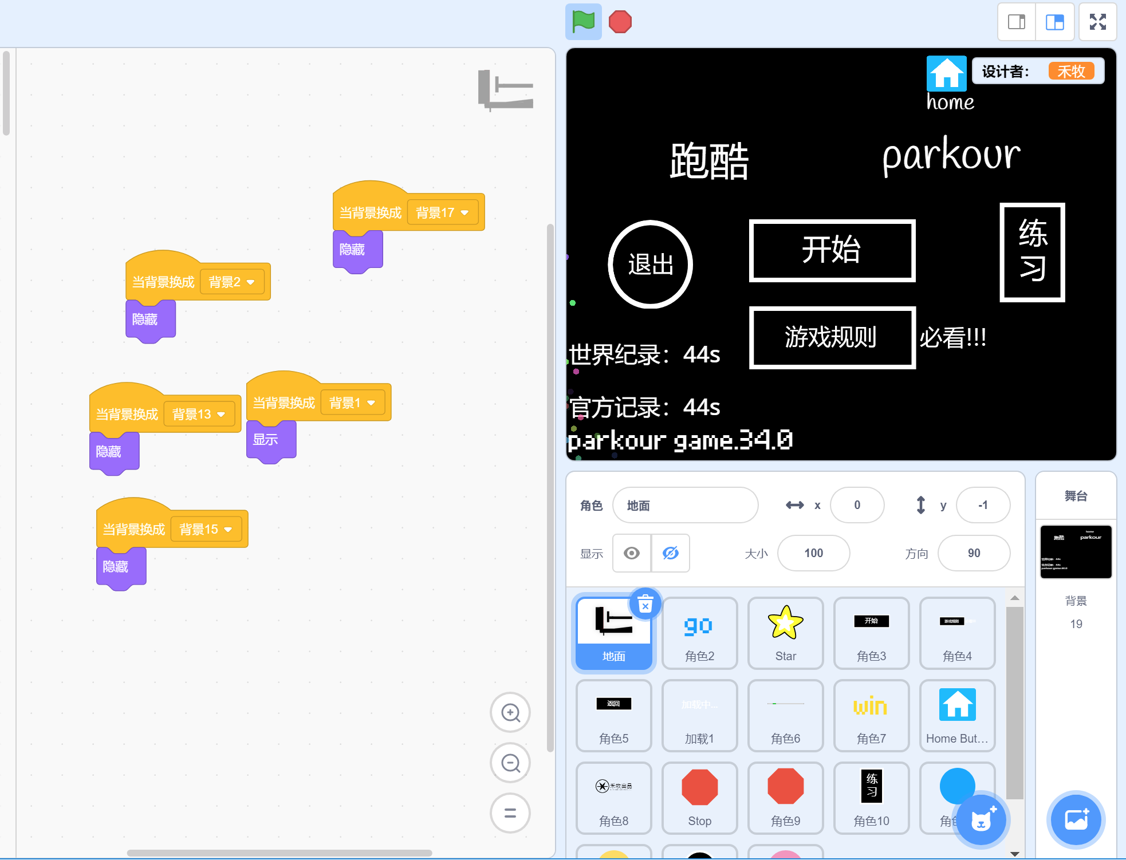This screenshot has width=1126, height=860.
Task: Click the 隐藏 block under 背景17
Action: point(357,250)
